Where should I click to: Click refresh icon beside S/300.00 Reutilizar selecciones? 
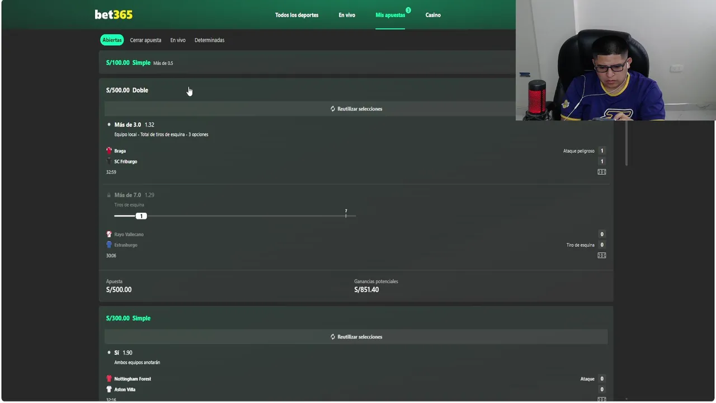tap(333, 337)
